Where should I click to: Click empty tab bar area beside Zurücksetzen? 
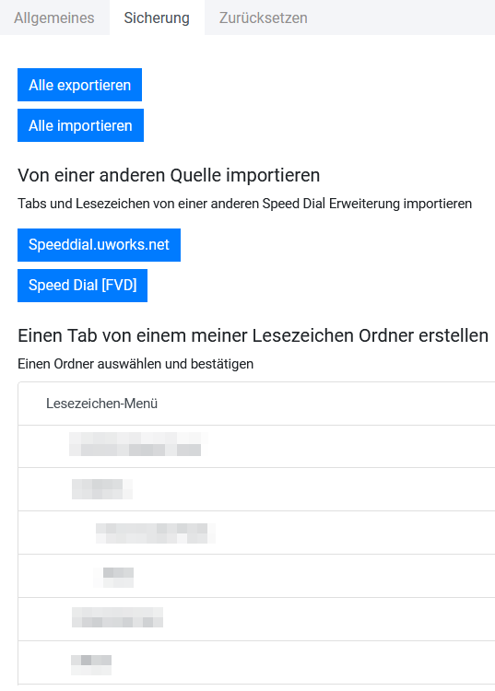click(408, 18)
